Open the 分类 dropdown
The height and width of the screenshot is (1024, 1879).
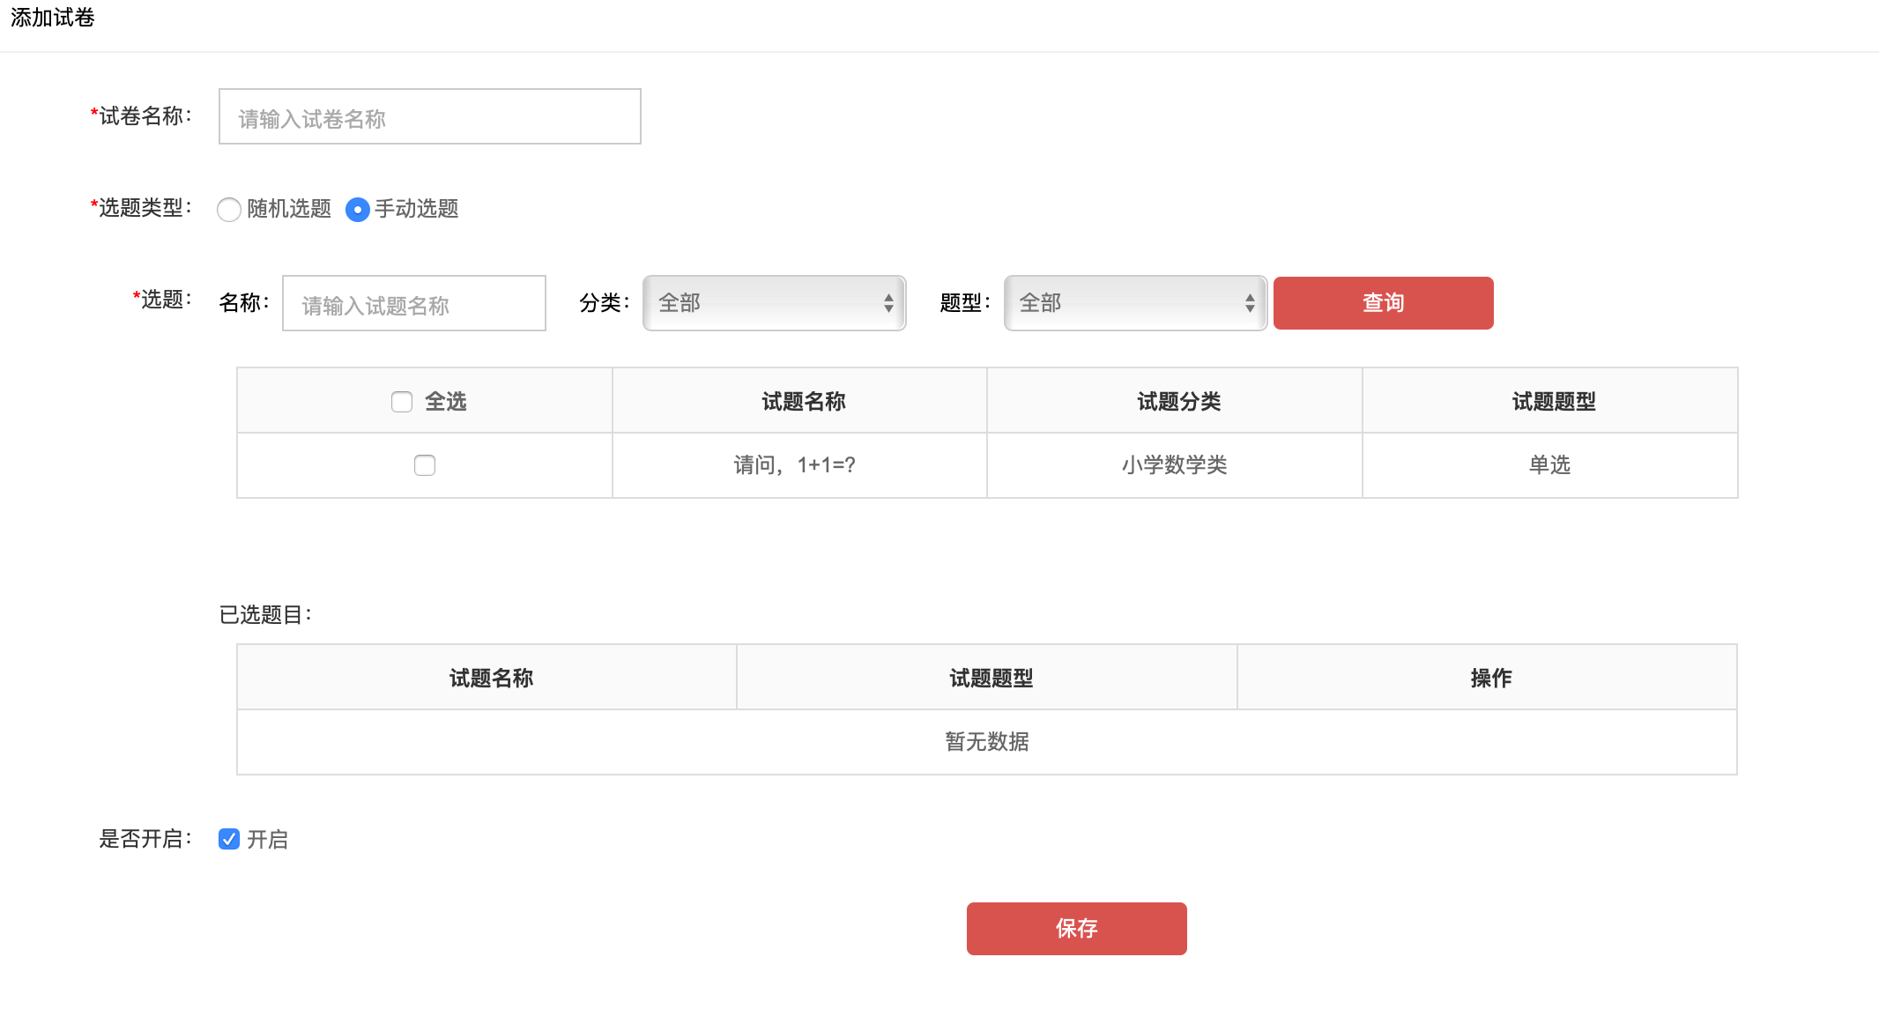[775, 303]
